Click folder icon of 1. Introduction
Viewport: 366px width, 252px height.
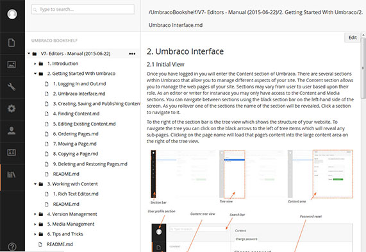tap(41, 63)
